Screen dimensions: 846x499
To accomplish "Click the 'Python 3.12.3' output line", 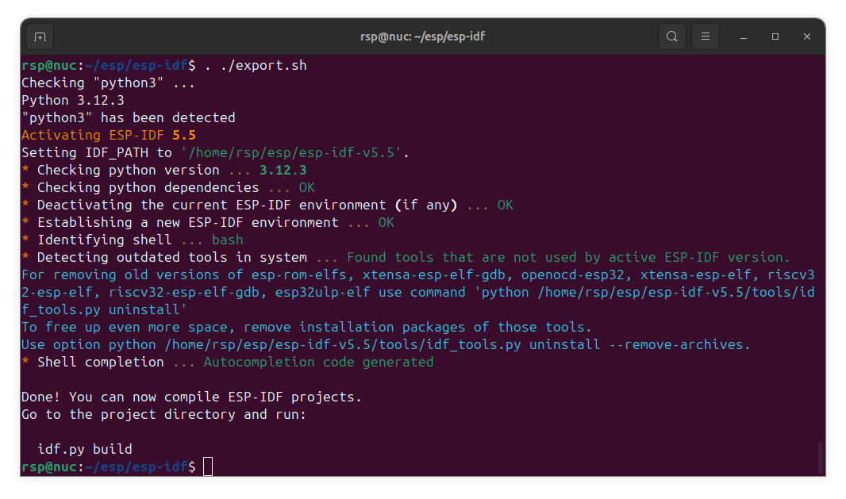I will point(73,100).
